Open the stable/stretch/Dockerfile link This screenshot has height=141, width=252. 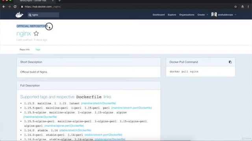click(x=75, y=130)
